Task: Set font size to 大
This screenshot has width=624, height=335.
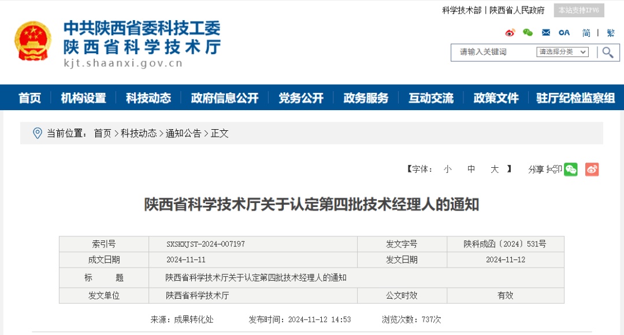Action: [495, 170]
